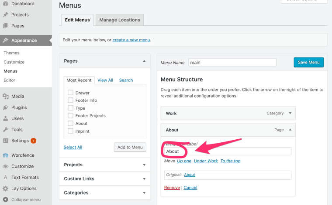The width and height of the screenshot is (332, 205).
Task: Click the Collapse menu arrow icon
Action: coord(5,200)
